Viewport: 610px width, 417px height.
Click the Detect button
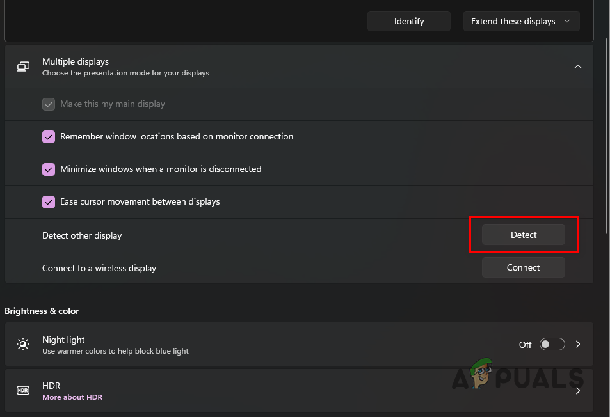tap(523, 235)
